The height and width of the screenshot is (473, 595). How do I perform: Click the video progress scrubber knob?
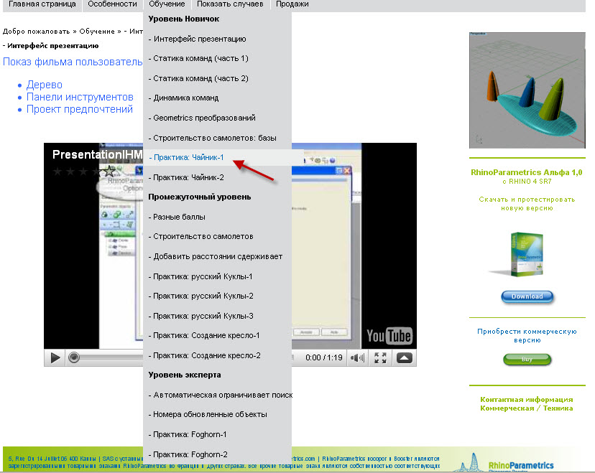tap(74, 357)
